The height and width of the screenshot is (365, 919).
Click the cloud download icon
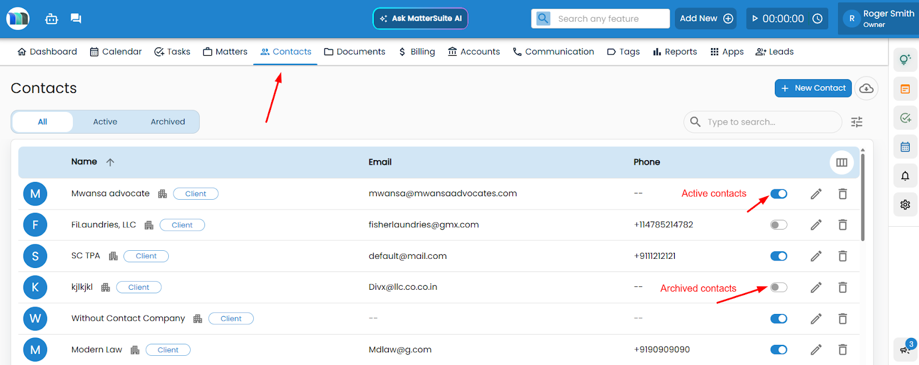[x=866, y=88]
